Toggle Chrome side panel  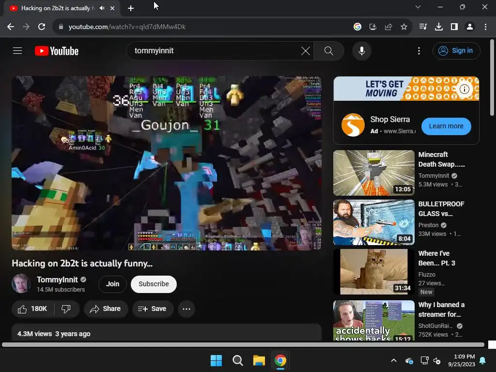[454, 27]
